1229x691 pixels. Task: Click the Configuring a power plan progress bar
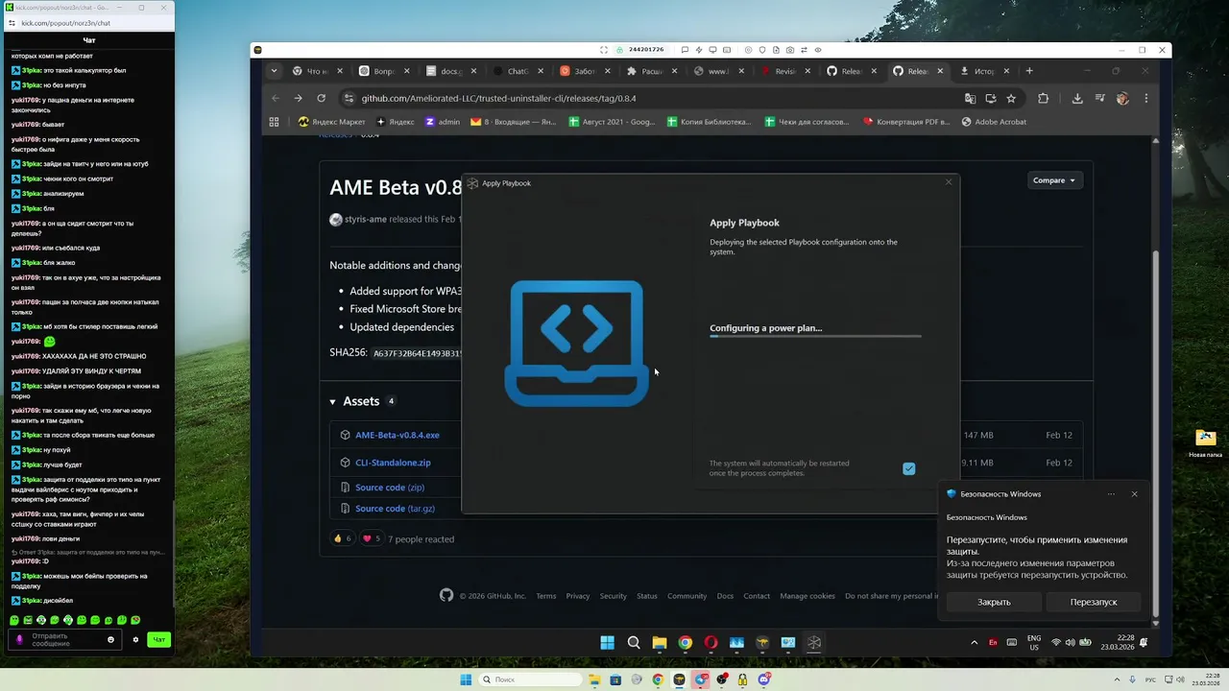click(x=815, y=336)
